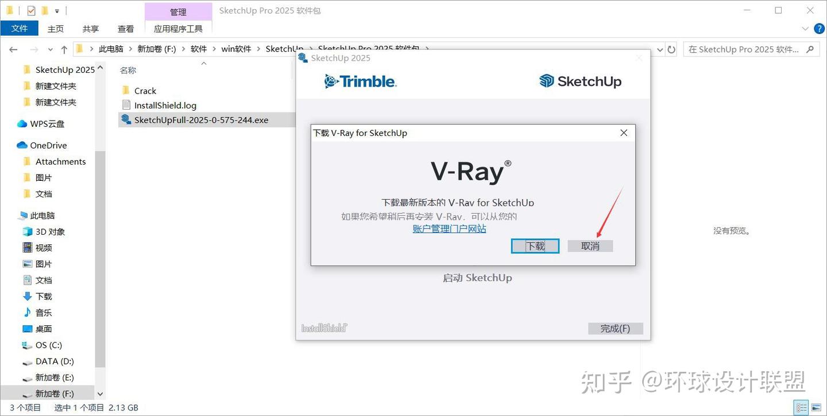This screenshot has height=416, width=827.
Task: Expand the ribbon with the chevron
Action: [805, 29]
